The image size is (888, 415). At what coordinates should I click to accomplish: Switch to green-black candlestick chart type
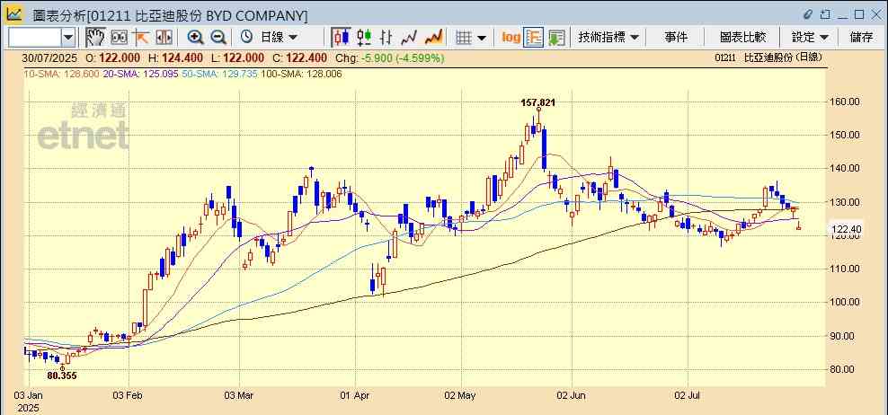pyautogui.click(x=364, y=38)
